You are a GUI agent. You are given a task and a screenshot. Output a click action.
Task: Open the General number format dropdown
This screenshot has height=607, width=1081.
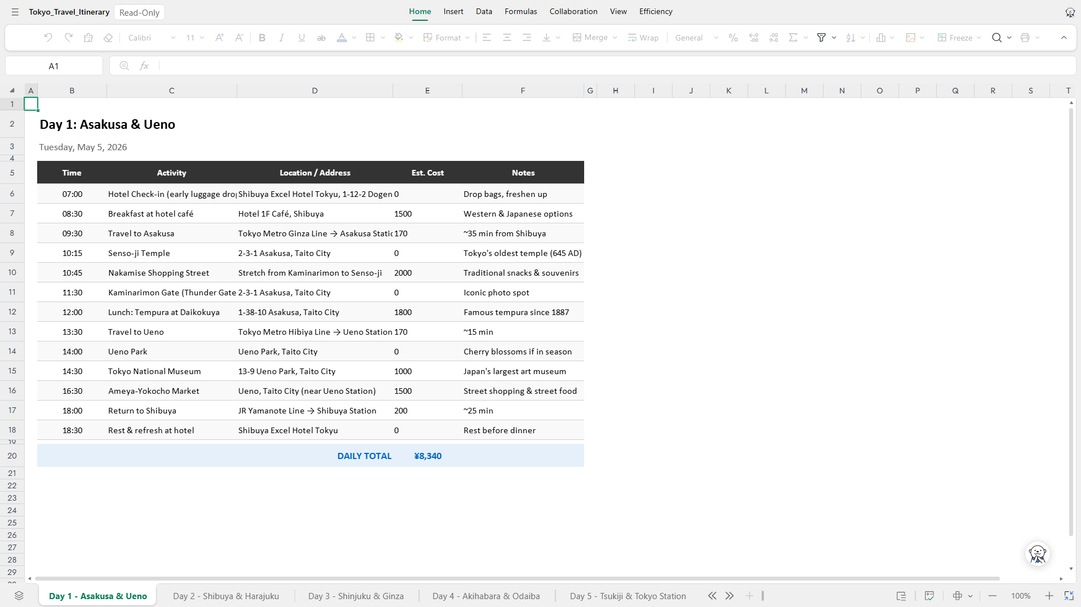pyautogui.click(x=697, y=38)
